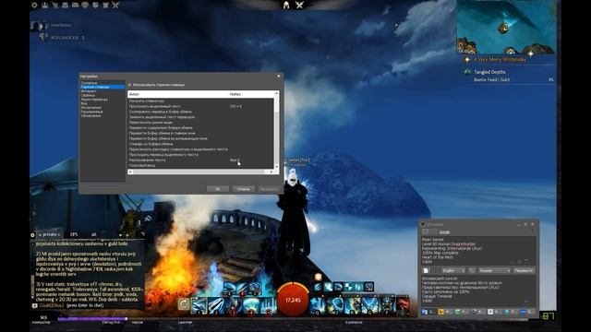Select the yellow service icon in QTranslate's bottom row
The width and height of the screenshot is (591, 332).
[x=441, y=312]
